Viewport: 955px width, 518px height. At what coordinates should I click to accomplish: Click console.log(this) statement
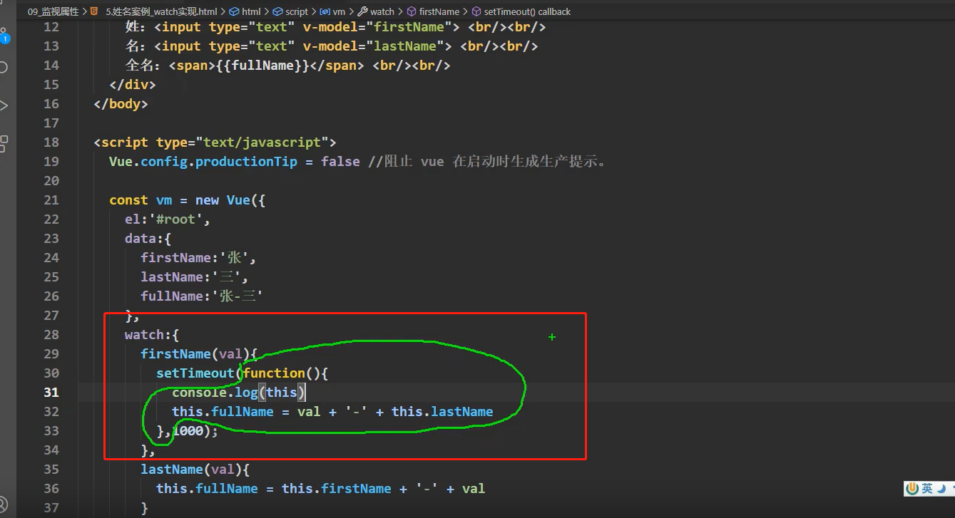click(239, 393)
